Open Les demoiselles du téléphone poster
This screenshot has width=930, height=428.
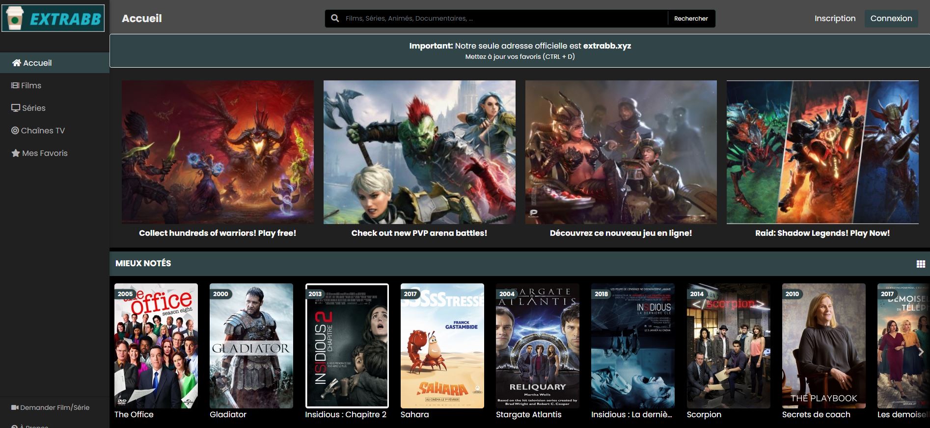(x=903, y=346)
